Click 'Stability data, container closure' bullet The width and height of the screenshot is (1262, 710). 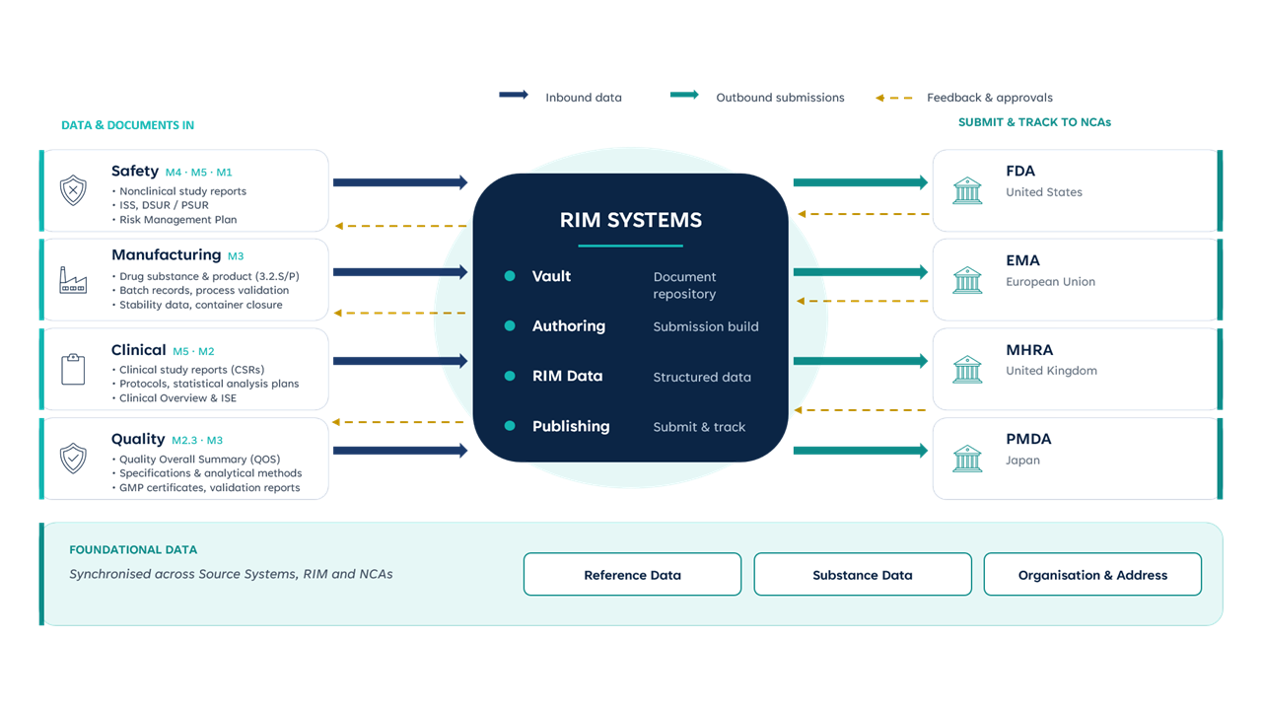(197, 305)
